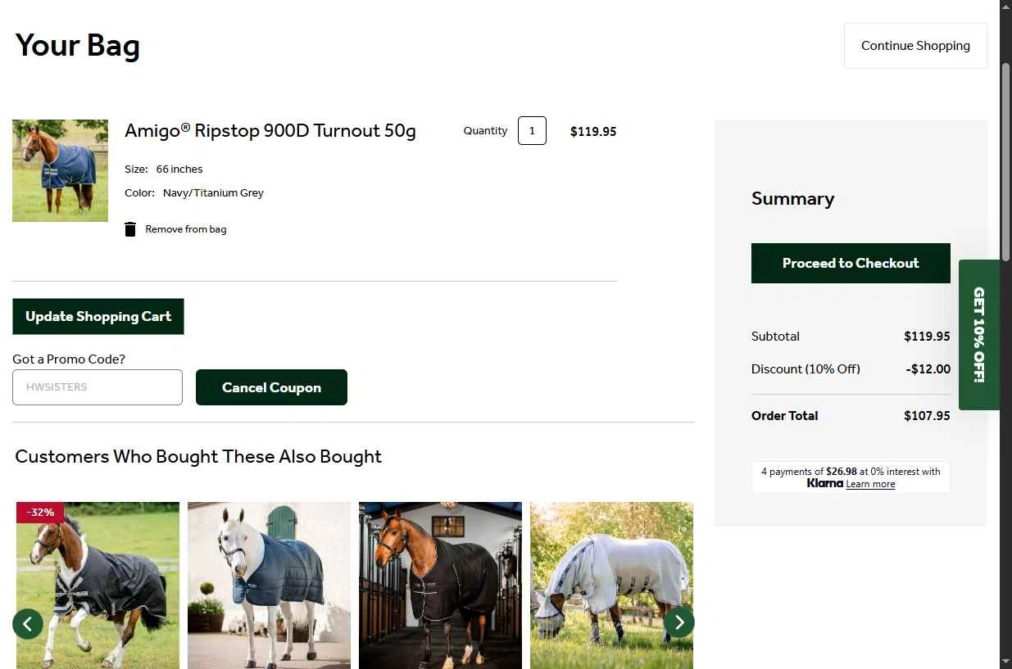
Task: Open the white horse blue quilted rug product
Action: [269, 585]
